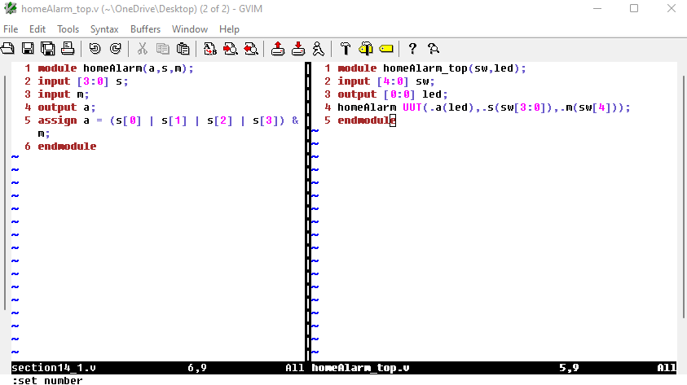Screen dimensions: 687x385
Task: Open the File menu
Action: pos(11,28)
